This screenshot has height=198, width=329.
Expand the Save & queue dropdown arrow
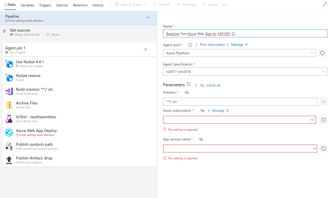[x=145, y=4]
